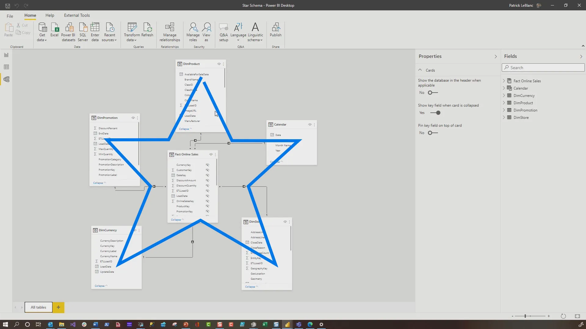Unhide the DiscountAmount field

208,180
